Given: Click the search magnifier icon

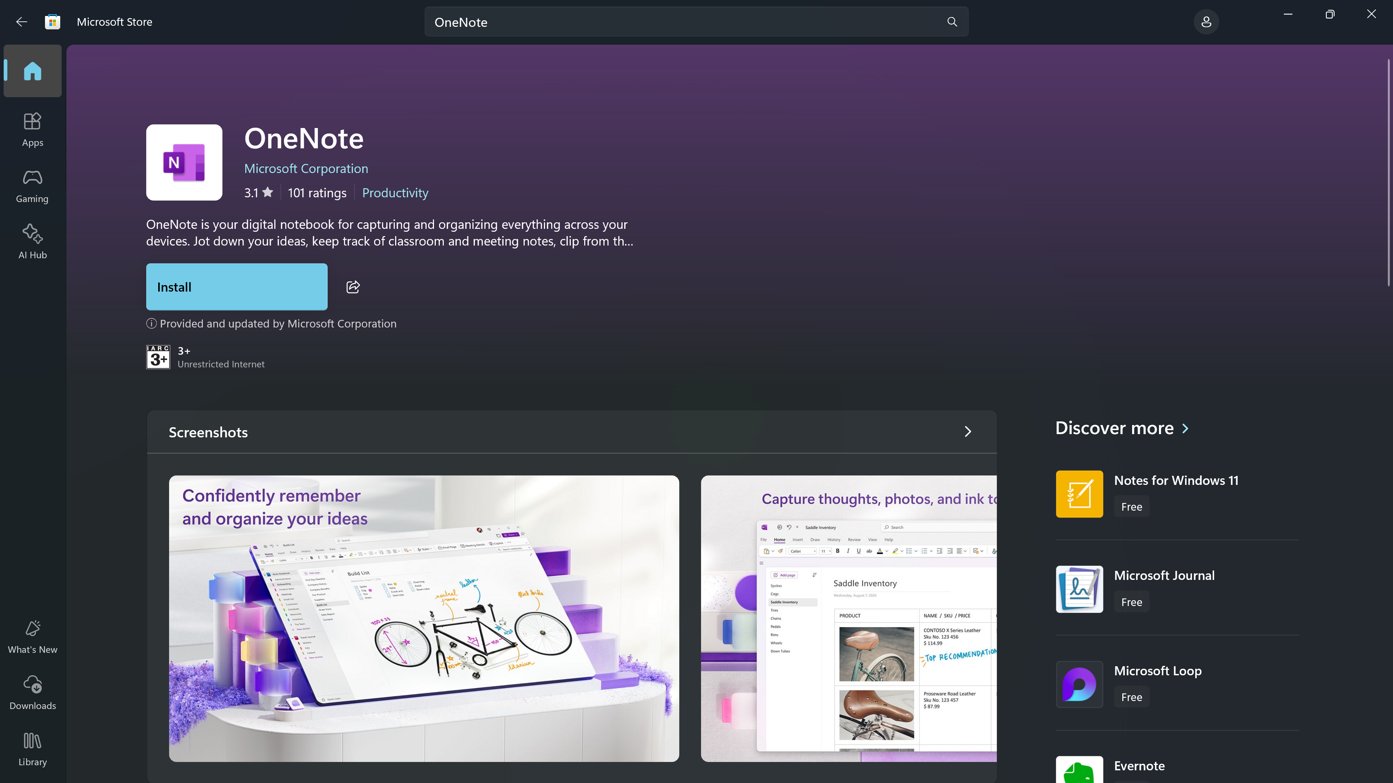Looking at the screenshot, I should [x=952, y=22].
